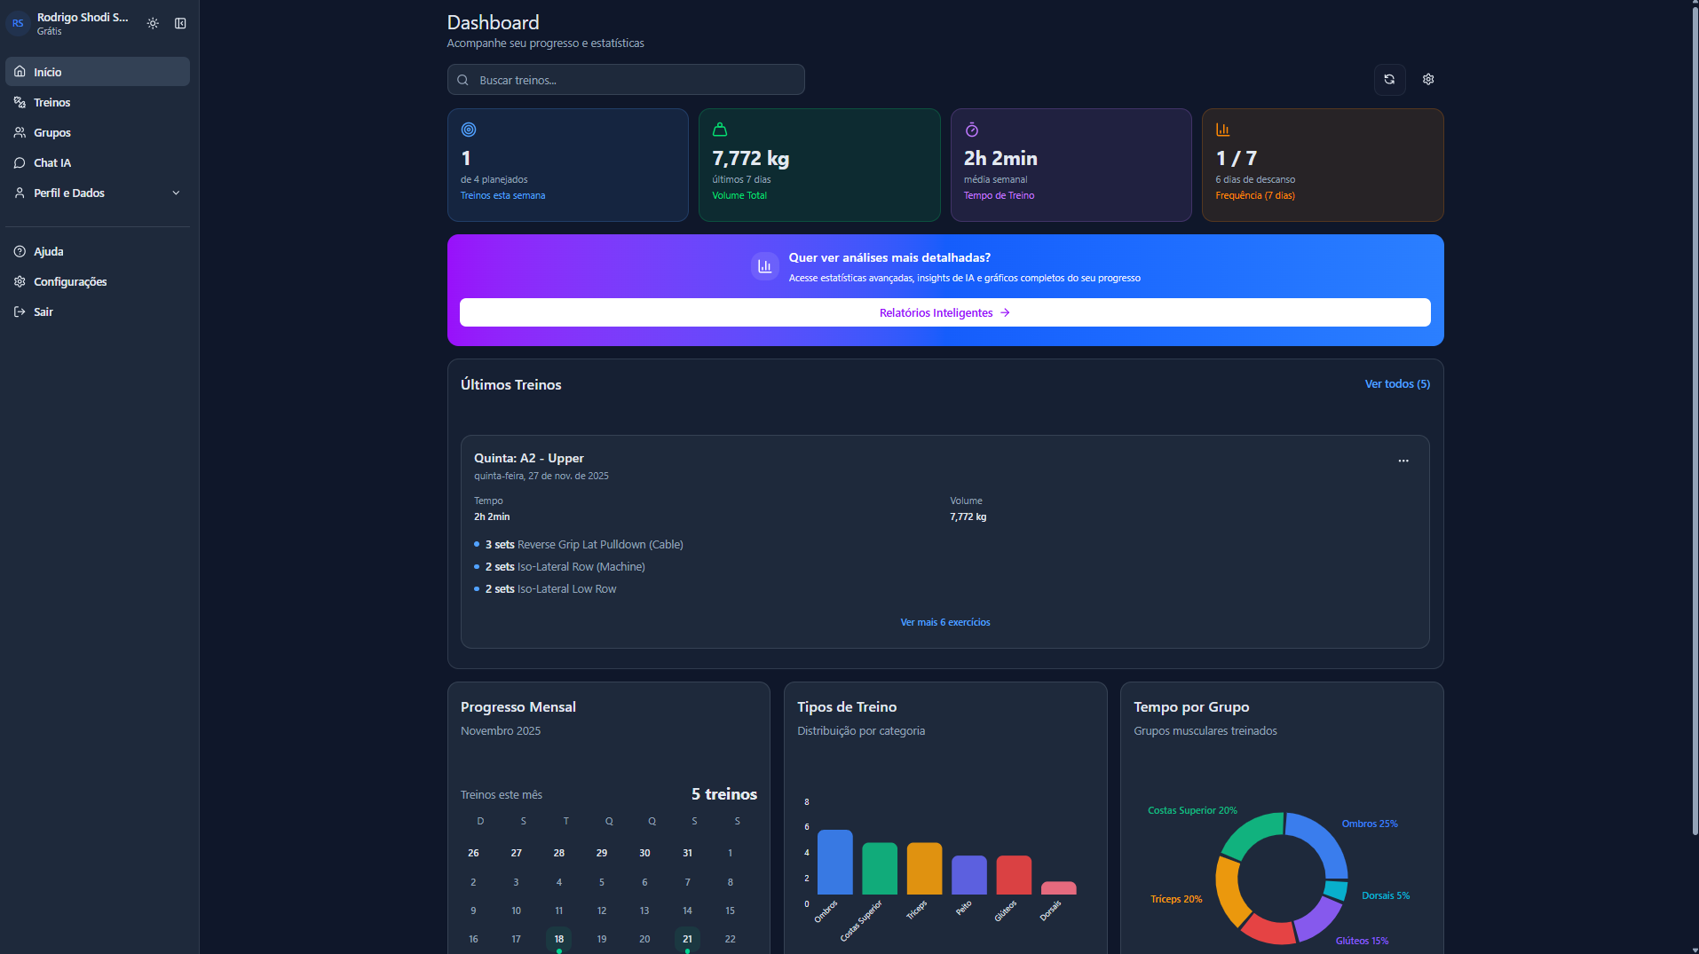Click the bar chart icon in Frequência card

[x=1223, y=130]
